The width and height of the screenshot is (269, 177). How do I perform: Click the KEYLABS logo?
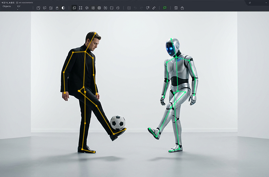(8, 3)
